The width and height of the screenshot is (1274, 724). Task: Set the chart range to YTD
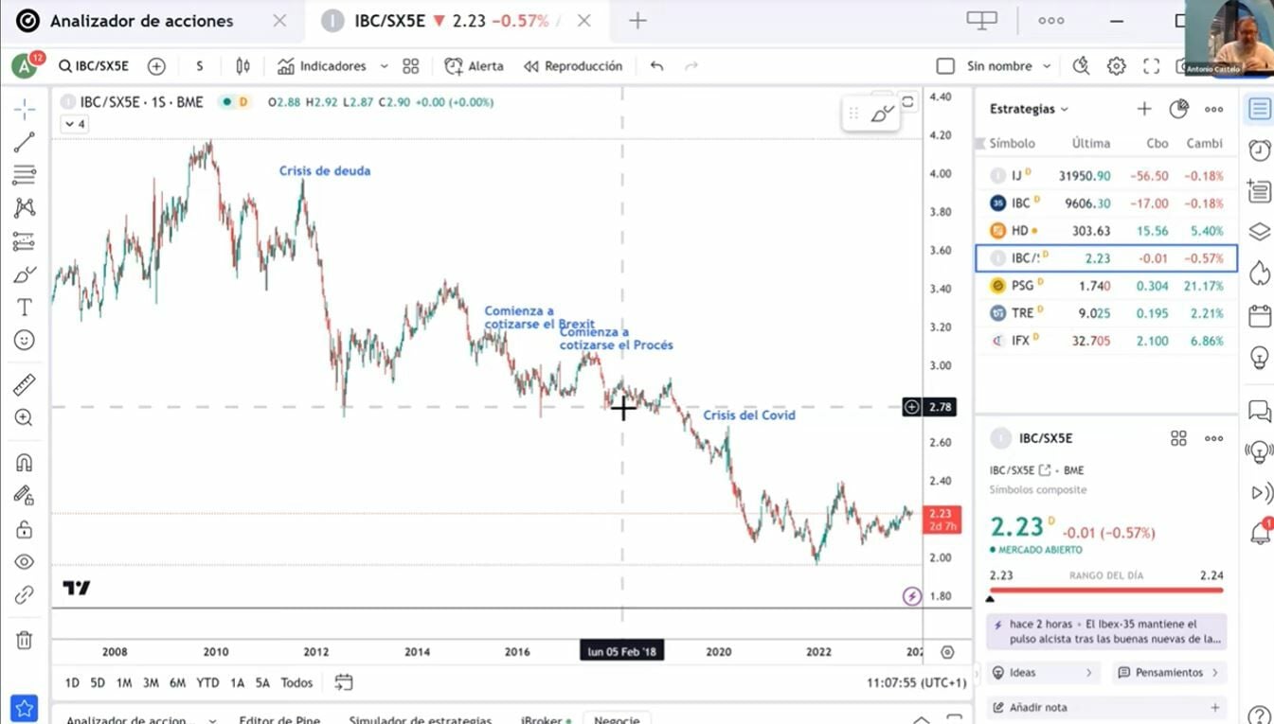point(207,682)
